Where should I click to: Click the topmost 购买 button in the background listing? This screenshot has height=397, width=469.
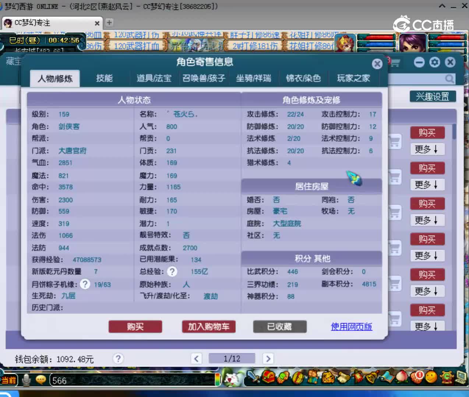427,132
